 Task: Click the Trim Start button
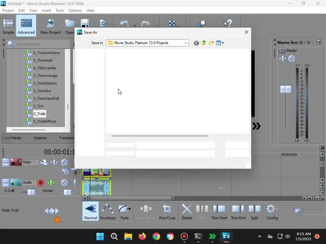tap(219, 212)
